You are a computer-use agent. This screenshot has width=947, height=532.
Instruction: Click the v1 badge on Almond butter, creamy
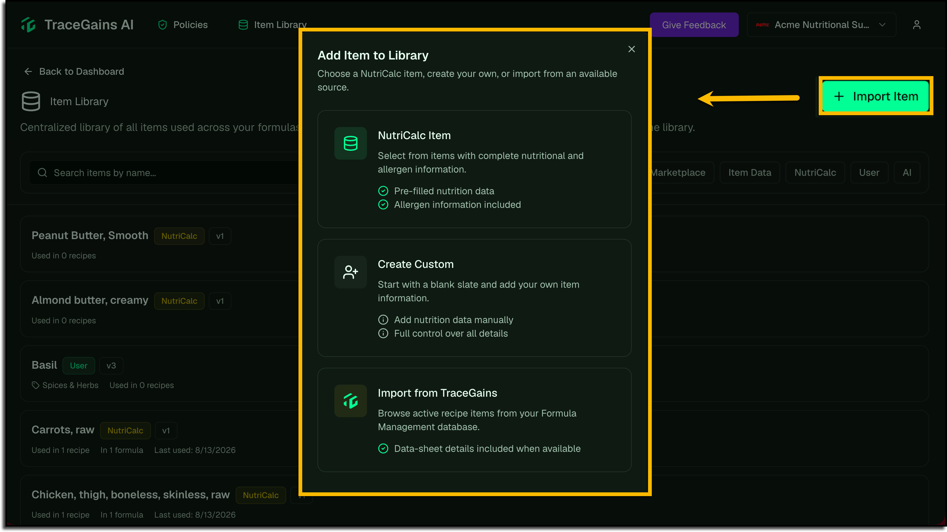point(220,301)
